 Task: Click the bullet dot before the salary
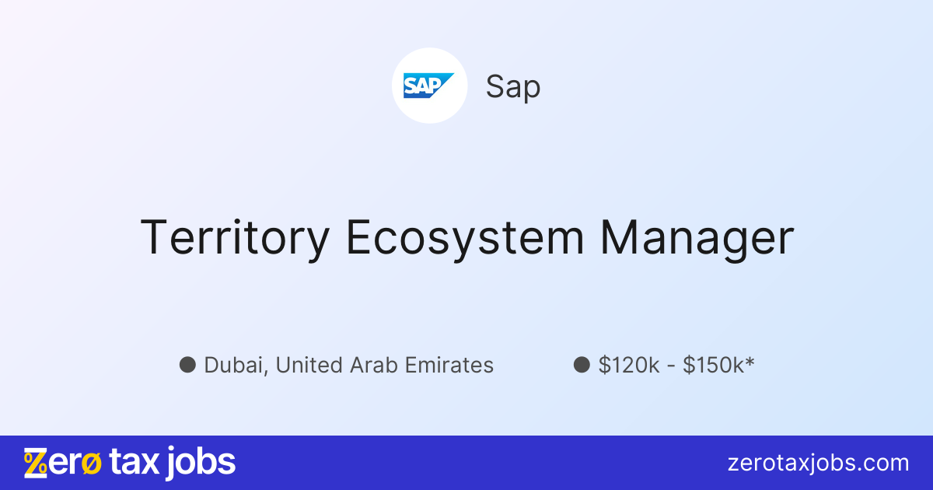[x=582, y=364]
